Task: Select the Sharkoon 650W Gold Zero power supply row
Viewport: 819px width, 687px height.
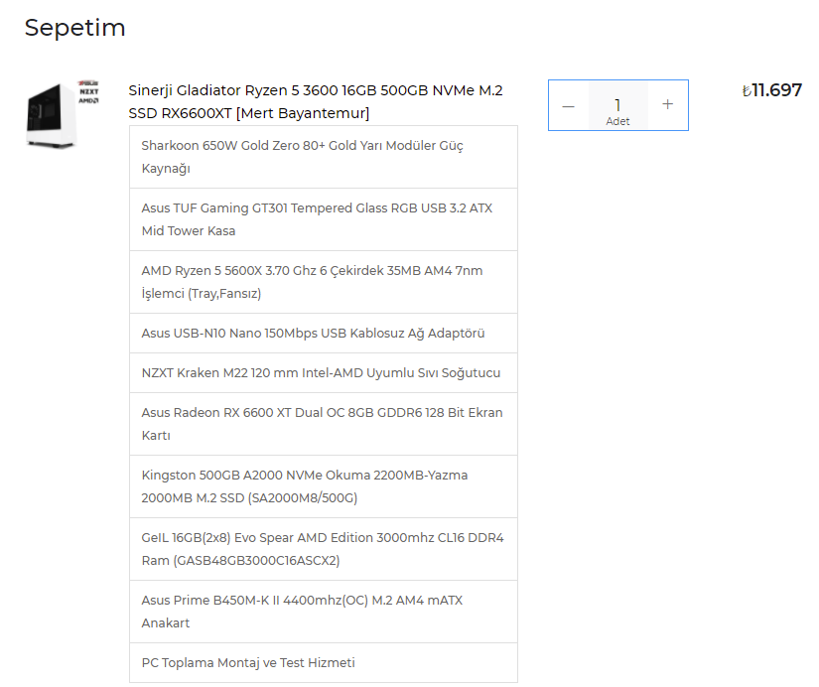Action: click(x=324, y=157)
